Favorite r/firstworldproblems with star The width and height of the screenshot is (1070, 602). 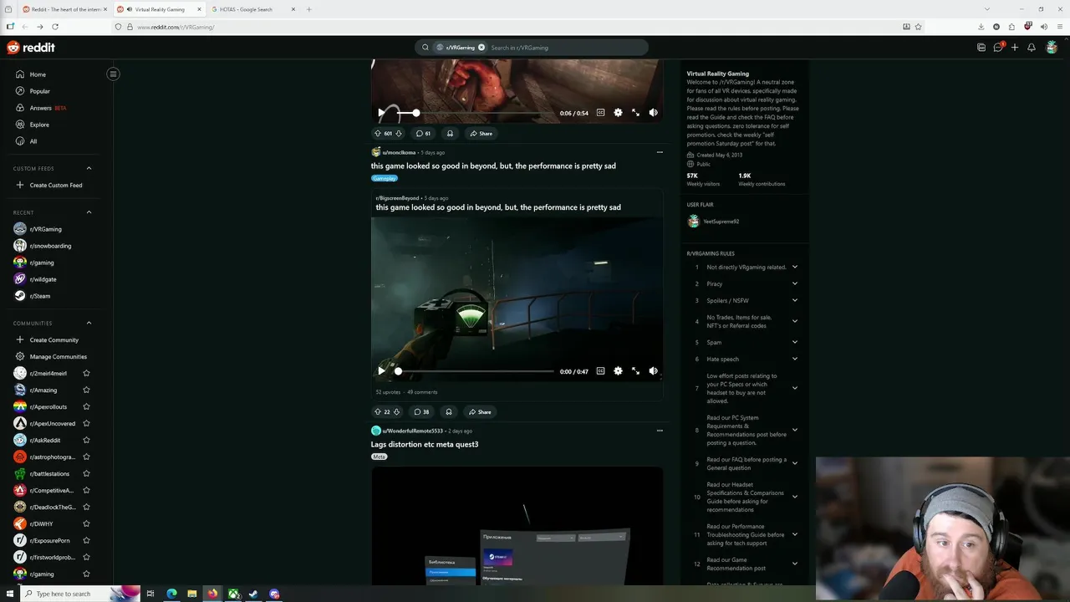tap(86, 557)
